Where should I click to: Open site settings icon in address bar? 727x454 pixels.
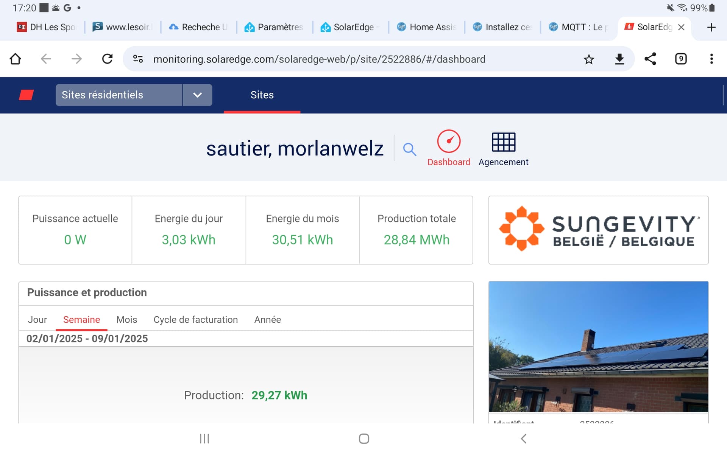click(138, 59)
